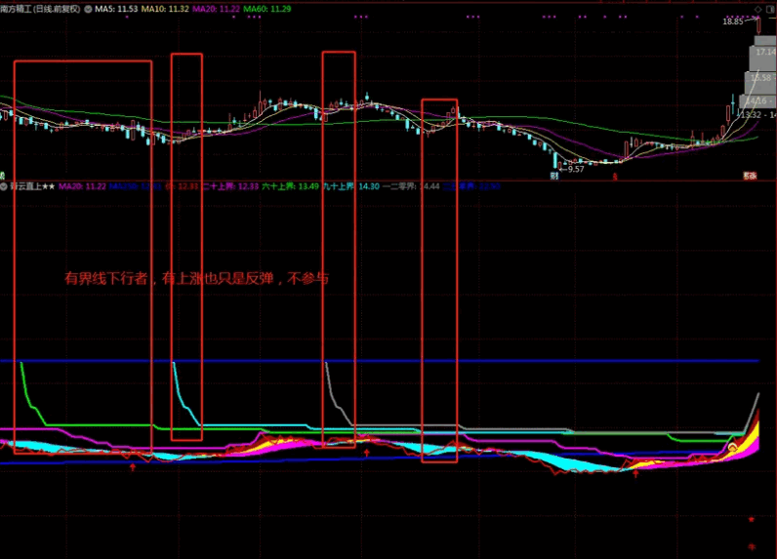Click the 18.85 high price label
Viewport: 777px width, 559px height.
(x=733, y=21)
